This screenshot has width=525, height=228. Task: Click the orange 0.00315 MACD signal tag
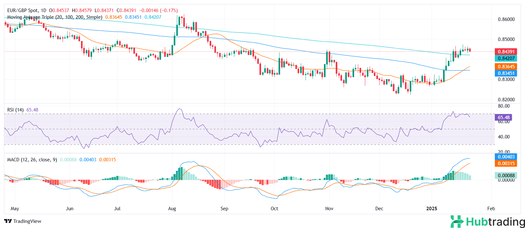tap(506, 164)
